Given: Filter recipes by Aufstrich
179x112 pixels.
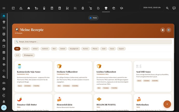Looking at the screenshot, I should pos(45,49).
